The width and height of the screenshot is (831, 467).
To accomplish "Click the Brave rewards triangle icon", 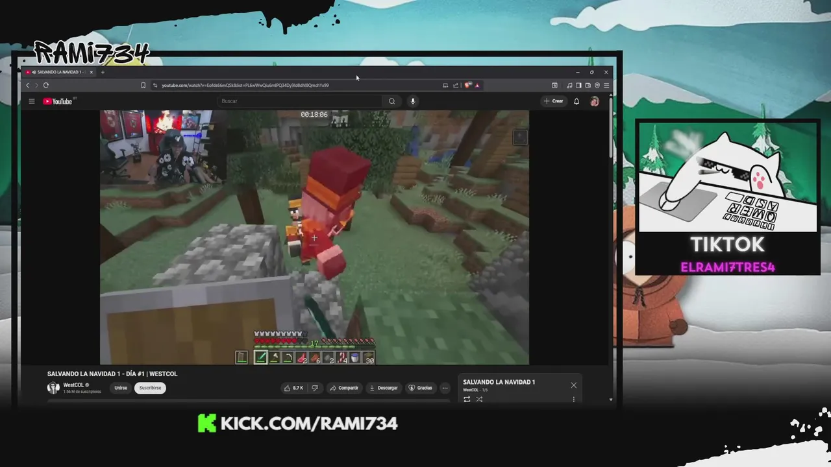I will click(x=477, y=85).
